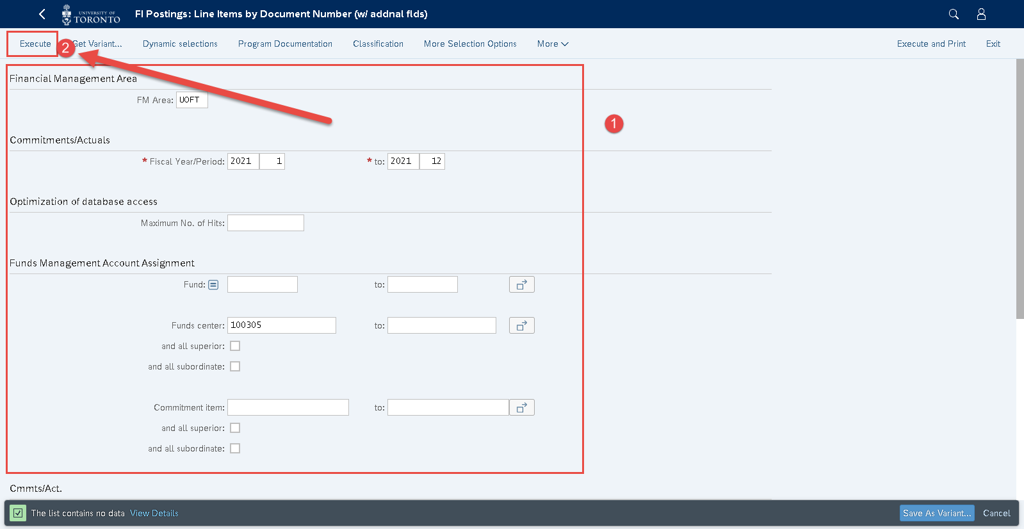This screenshot has height=529, width=1024.
Task: Open Program Documentation
Action: (285, 44)
